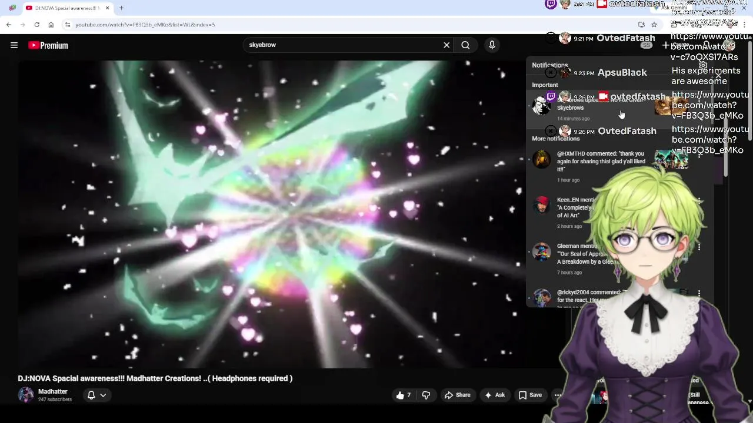Like the DJ:NOVA video

(x=404, y=395)
